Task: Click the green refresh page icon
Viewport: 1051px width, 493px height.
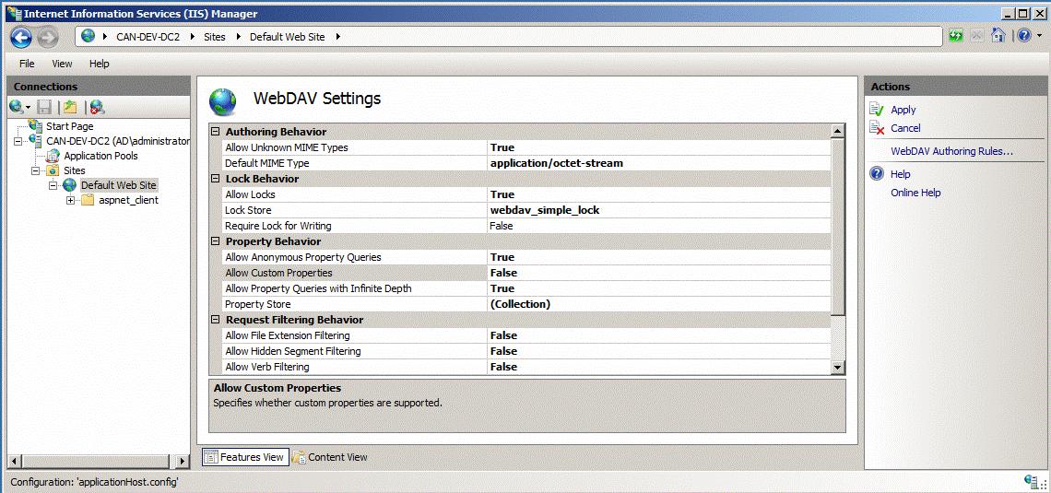Action: tap(956, 36)
